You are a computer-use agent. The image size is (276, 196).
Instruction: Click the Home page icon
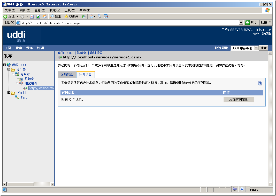45,16
